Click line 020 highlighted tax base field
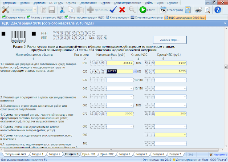Screen dimensions: 228x162 [x=120, y=71]
